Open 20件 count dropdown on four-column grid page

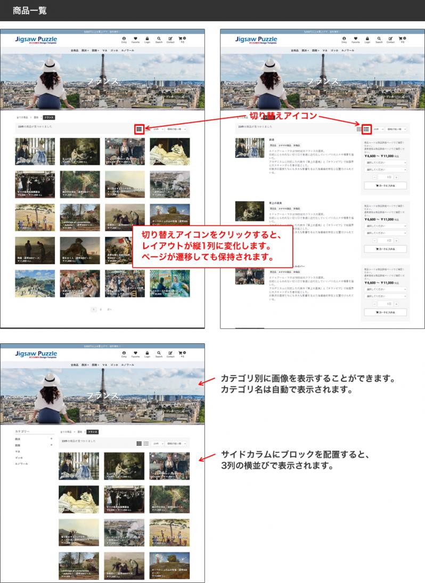coord(158,129)
